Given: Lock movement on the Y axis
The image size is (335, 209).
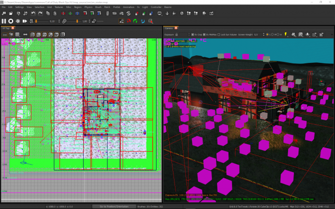Looking at the screenshot, I should (x=144, y=13).
